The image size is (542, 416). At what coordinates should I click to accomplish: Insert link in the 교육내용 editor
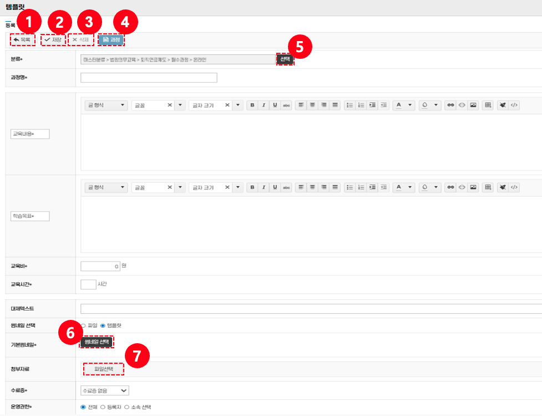(450, 105)
